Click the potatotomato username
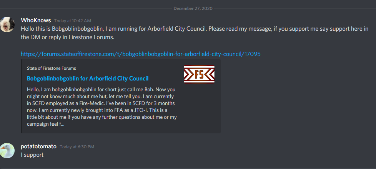The height and width of the screenshot is (169, 376). pyautogui.click(x=38, y=146)
